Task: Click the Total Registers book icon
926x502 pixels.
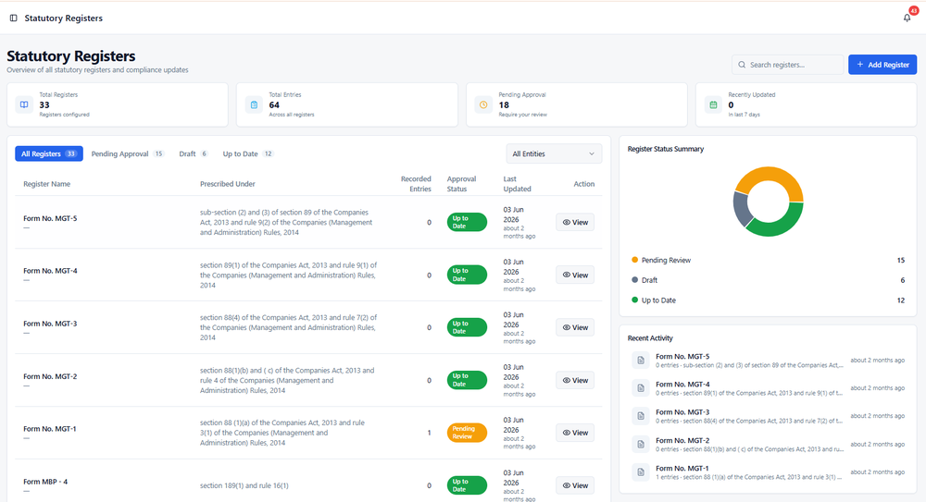Action: pos(24,104)
